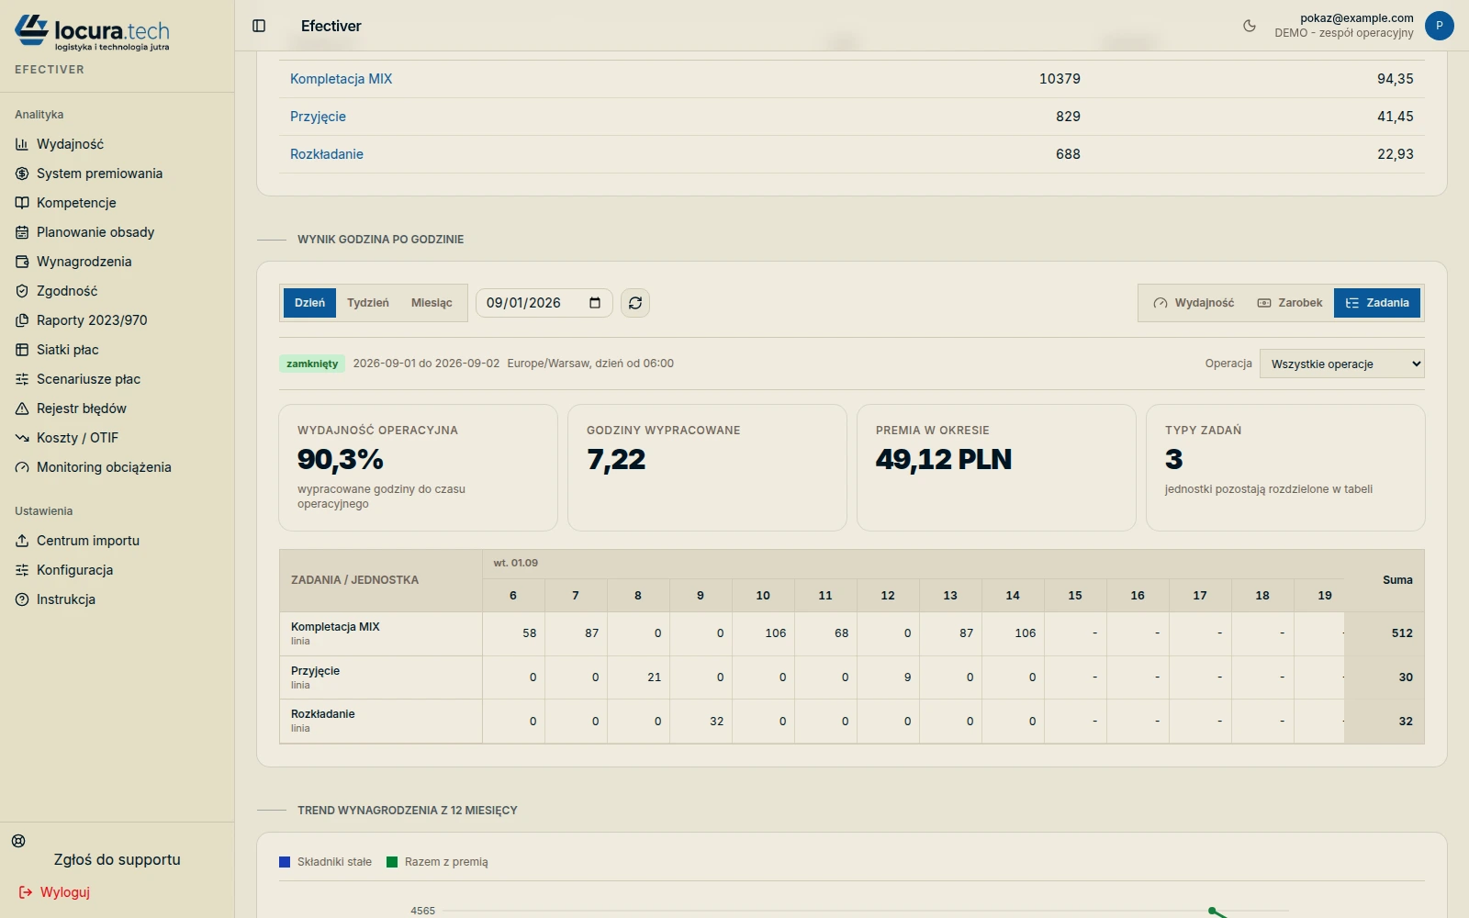Toggle the sidebar panel icon

(259, 26)
